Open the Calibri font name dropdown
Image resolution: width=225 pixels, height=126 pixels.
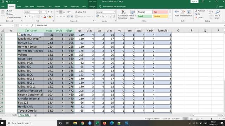point(38,12)
